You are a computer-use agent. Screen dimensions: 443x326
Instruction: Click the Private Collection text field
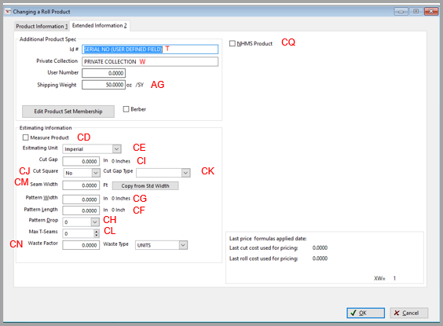click(x=150, y=61)
